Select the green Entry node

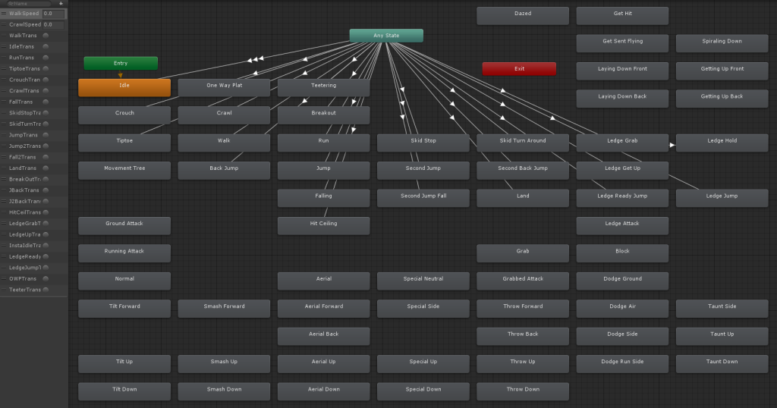121,64
